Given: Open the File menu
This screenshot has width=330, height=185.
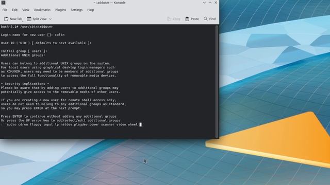Looking at the screenshot, I should pyautogui.click(x=5, y=10).
